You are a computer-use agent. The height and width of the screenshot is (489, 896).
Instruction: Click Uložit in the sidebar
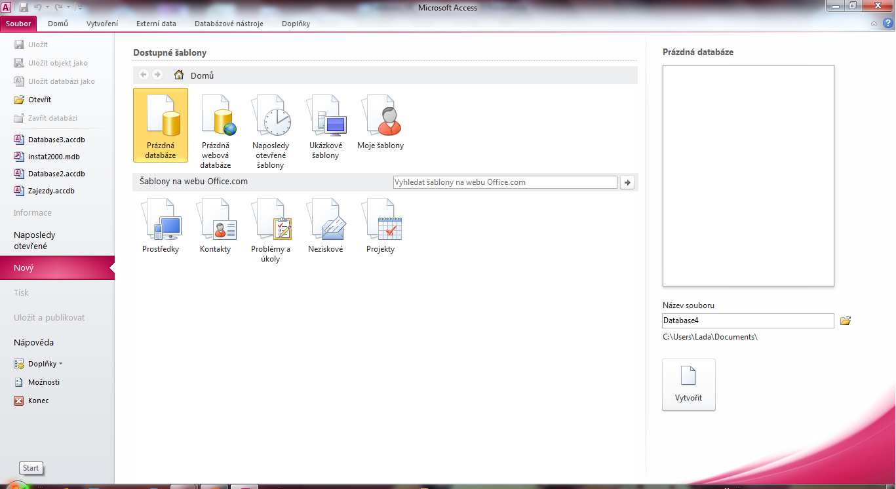pyautogui.click(x=31, y=45)
